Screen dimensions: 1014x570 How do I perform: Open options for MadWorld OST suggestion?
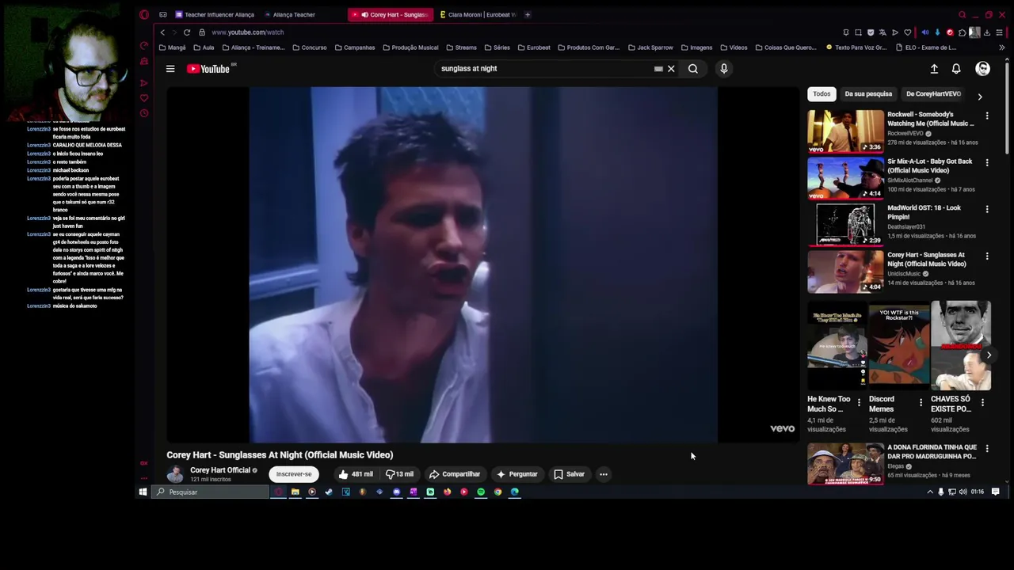[987, 210]
